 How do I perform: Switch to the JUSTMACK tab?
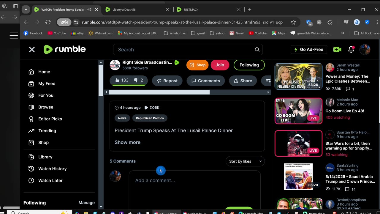click(x=208, y=10)
